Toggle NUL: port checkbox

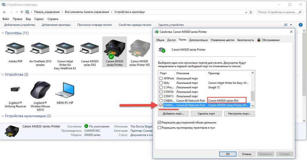click(161, 83)
